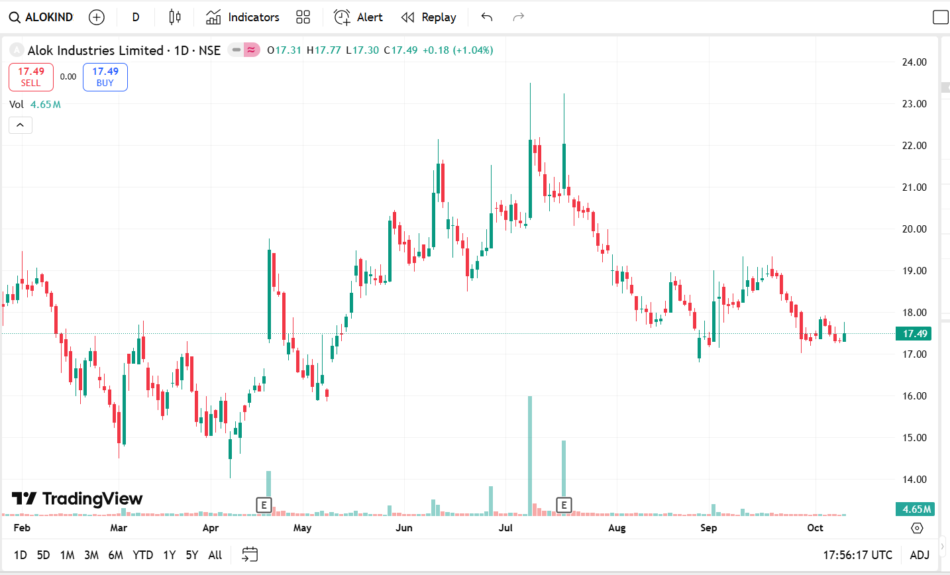This screenshot has height=575, width=950.
Task: Click the 17.49 SELL button
Action: pyautogui.click(x=31, y=77)
